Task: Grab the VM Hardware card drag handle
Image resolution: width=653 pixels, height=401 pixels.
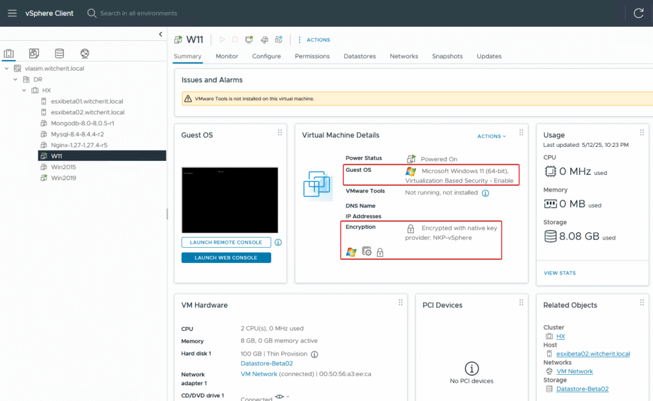Action: tap(400, 303)
